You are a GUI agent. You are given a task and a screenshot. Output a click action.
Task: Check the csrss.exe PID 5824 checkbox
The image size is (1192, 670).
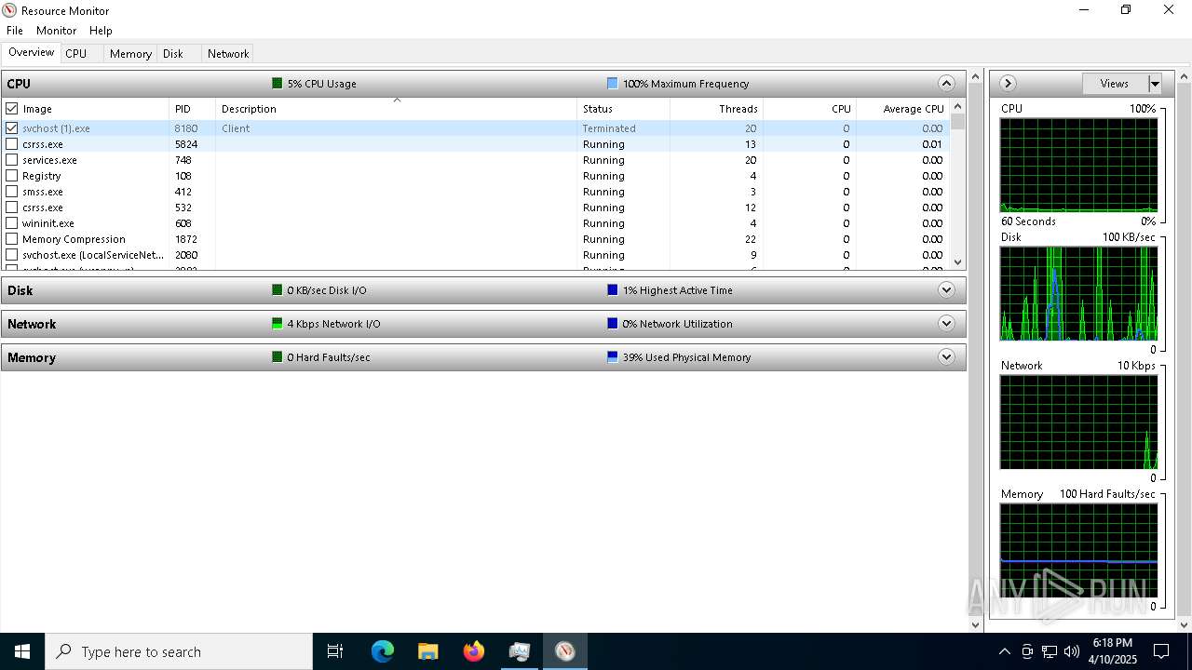[12, 144]
